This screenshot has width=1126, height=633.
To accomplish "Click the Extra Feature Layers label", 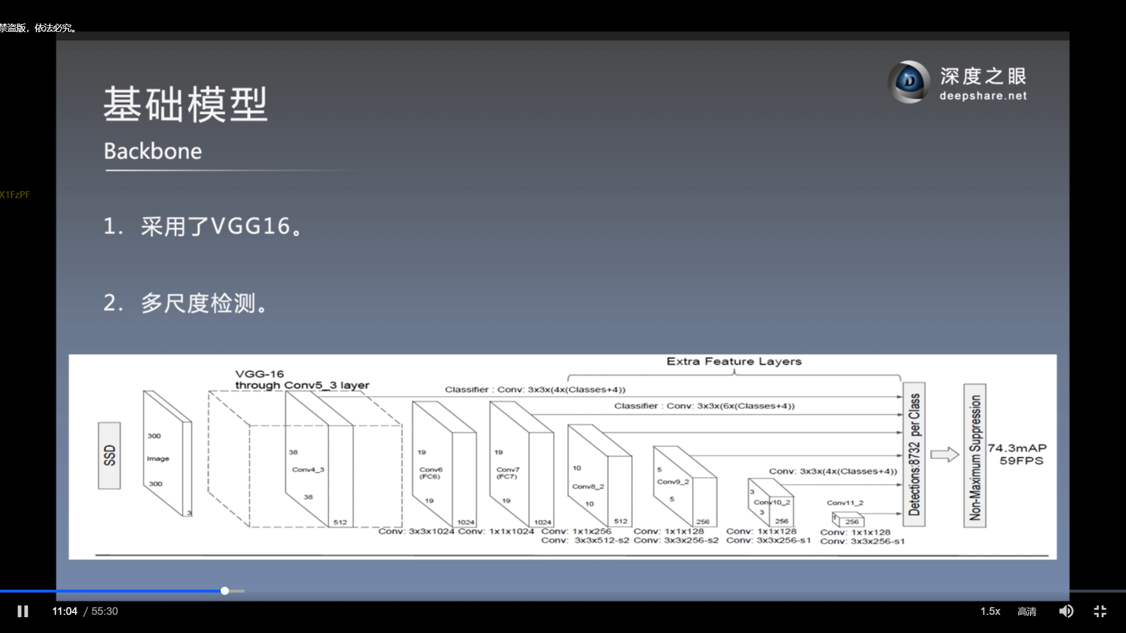I will click(x=734, y=362).
